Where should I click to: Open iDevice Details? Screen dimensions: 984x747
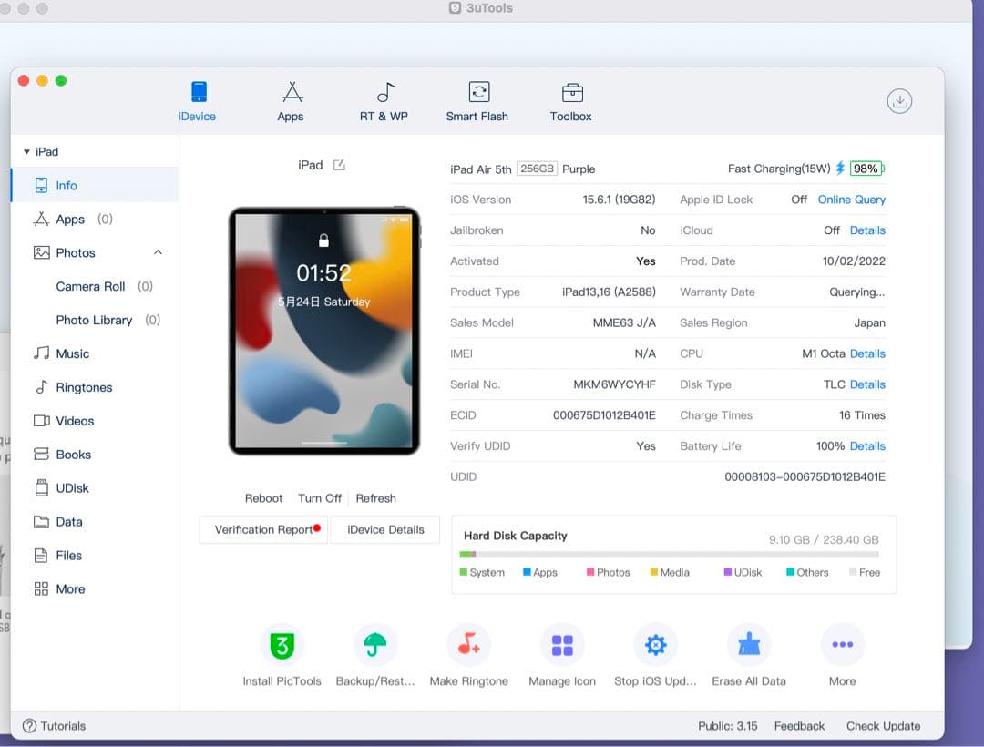click(x=385, y=529)
